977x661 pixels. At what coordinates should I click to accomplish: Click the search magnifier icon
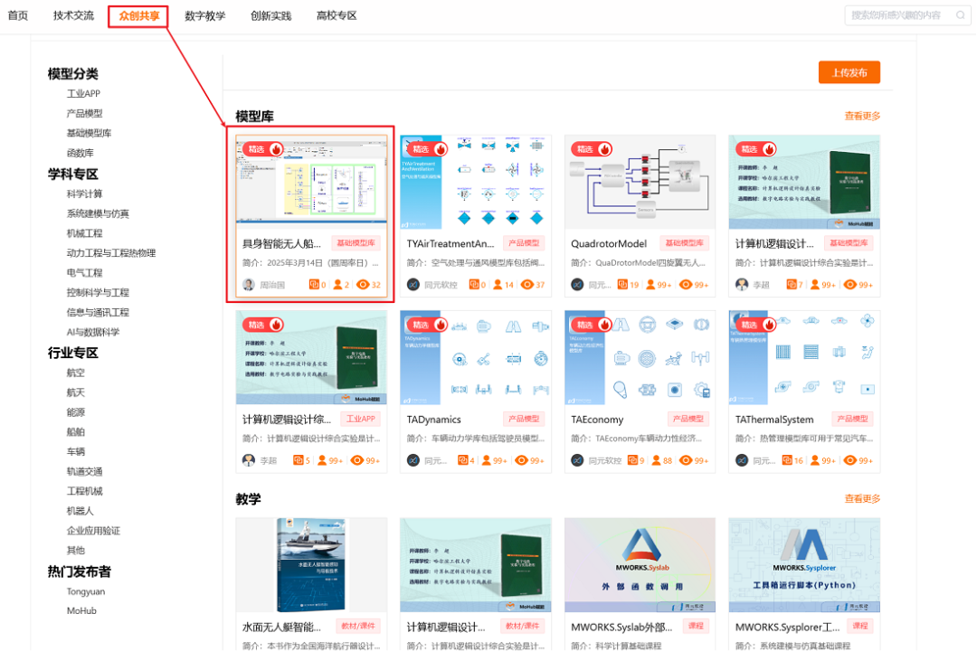pos(961,15)
